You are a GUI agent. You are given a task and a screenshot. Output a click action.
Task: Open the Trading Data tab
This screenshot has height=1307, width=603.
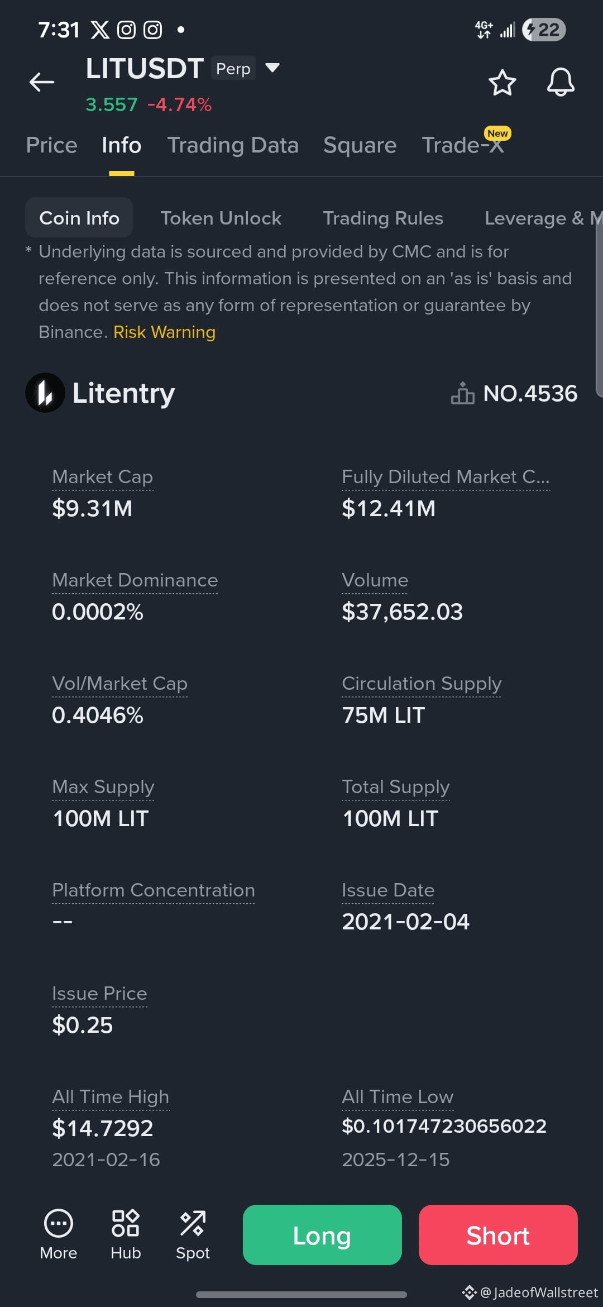pyautogui.click(x=233, y=145)
